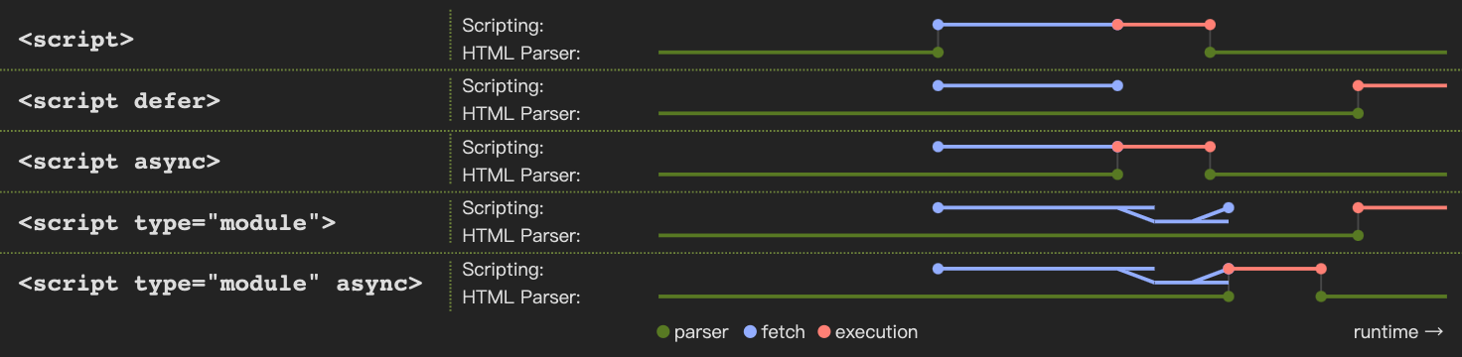Click the blue fetch legend dot

point(751,332)
